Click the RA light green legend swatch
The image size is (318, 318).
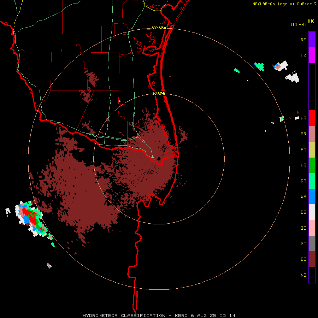coord(312,181)
